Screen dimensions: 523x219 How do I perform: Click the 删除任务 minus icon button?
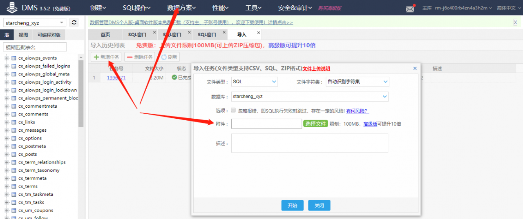[x=140, y=57]
